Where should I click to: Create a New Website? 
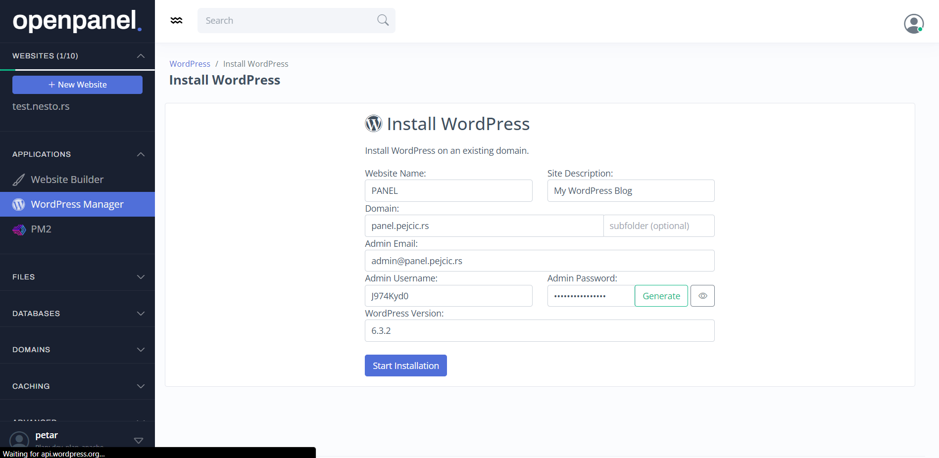tap(77, 85)
